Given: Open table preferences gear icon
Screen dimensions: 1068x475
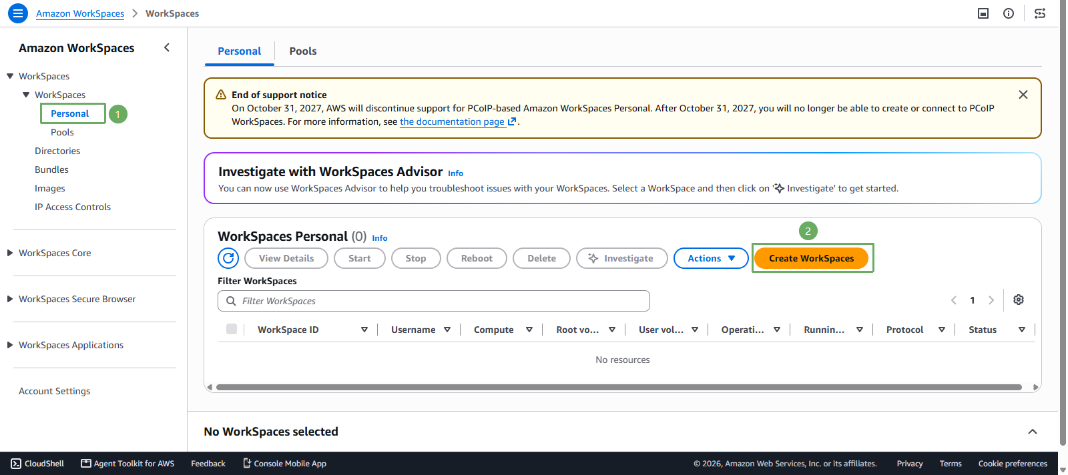Looking at the screenshot, I should coord(1019,300).
